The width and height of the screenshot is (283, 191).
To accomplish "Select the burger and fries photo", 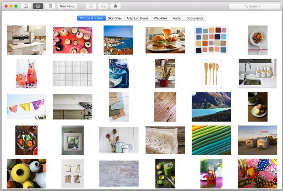I will click(x=165, y=40).
